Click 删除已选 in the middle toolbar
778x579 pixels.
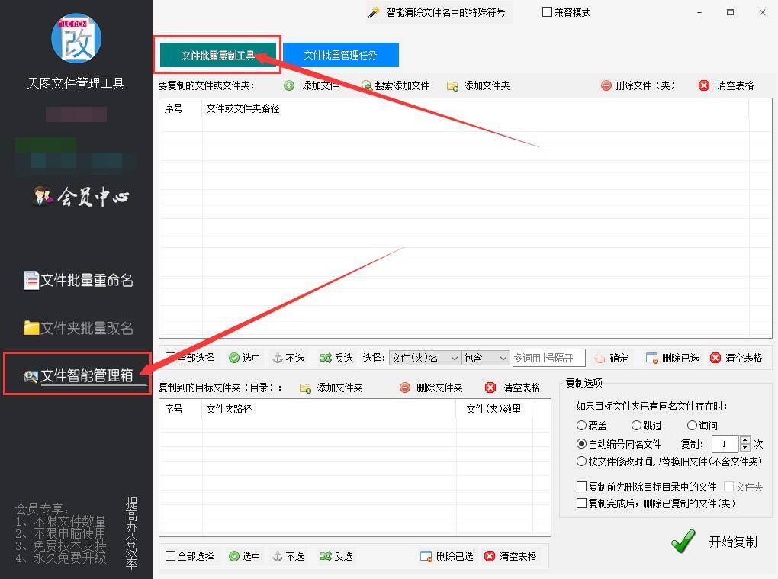[x=672, y=358]
